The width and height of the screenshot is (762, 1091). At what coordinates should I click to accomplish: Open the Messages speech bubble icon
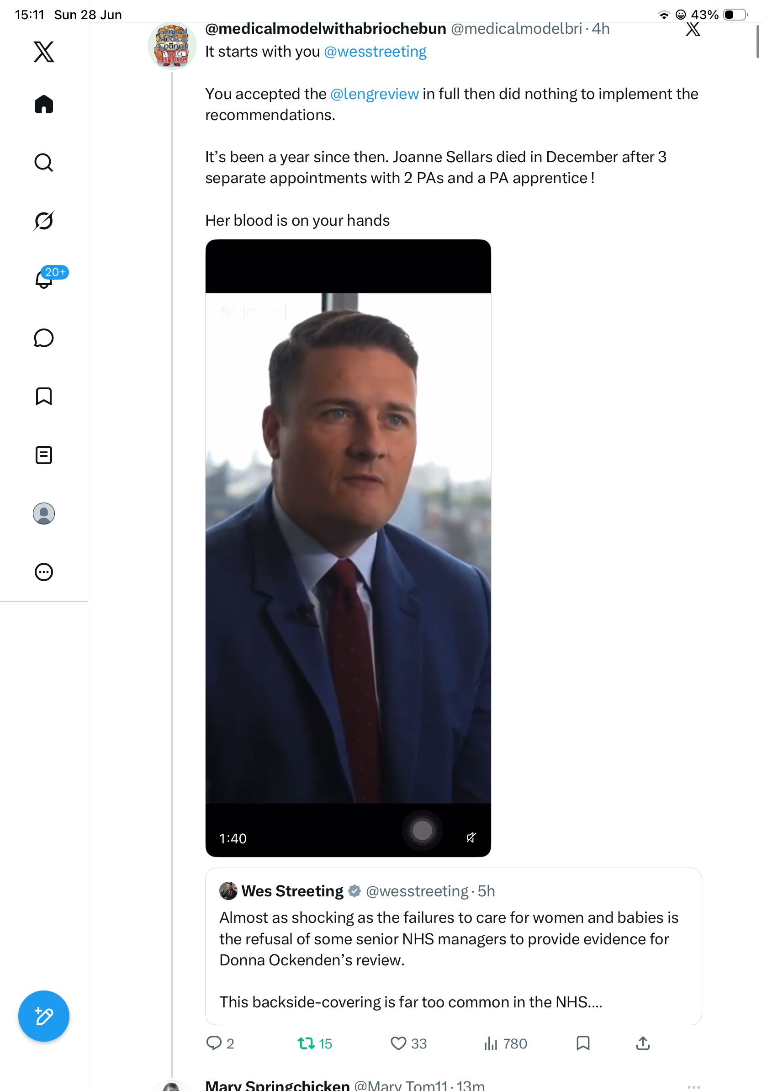[44, 338]
